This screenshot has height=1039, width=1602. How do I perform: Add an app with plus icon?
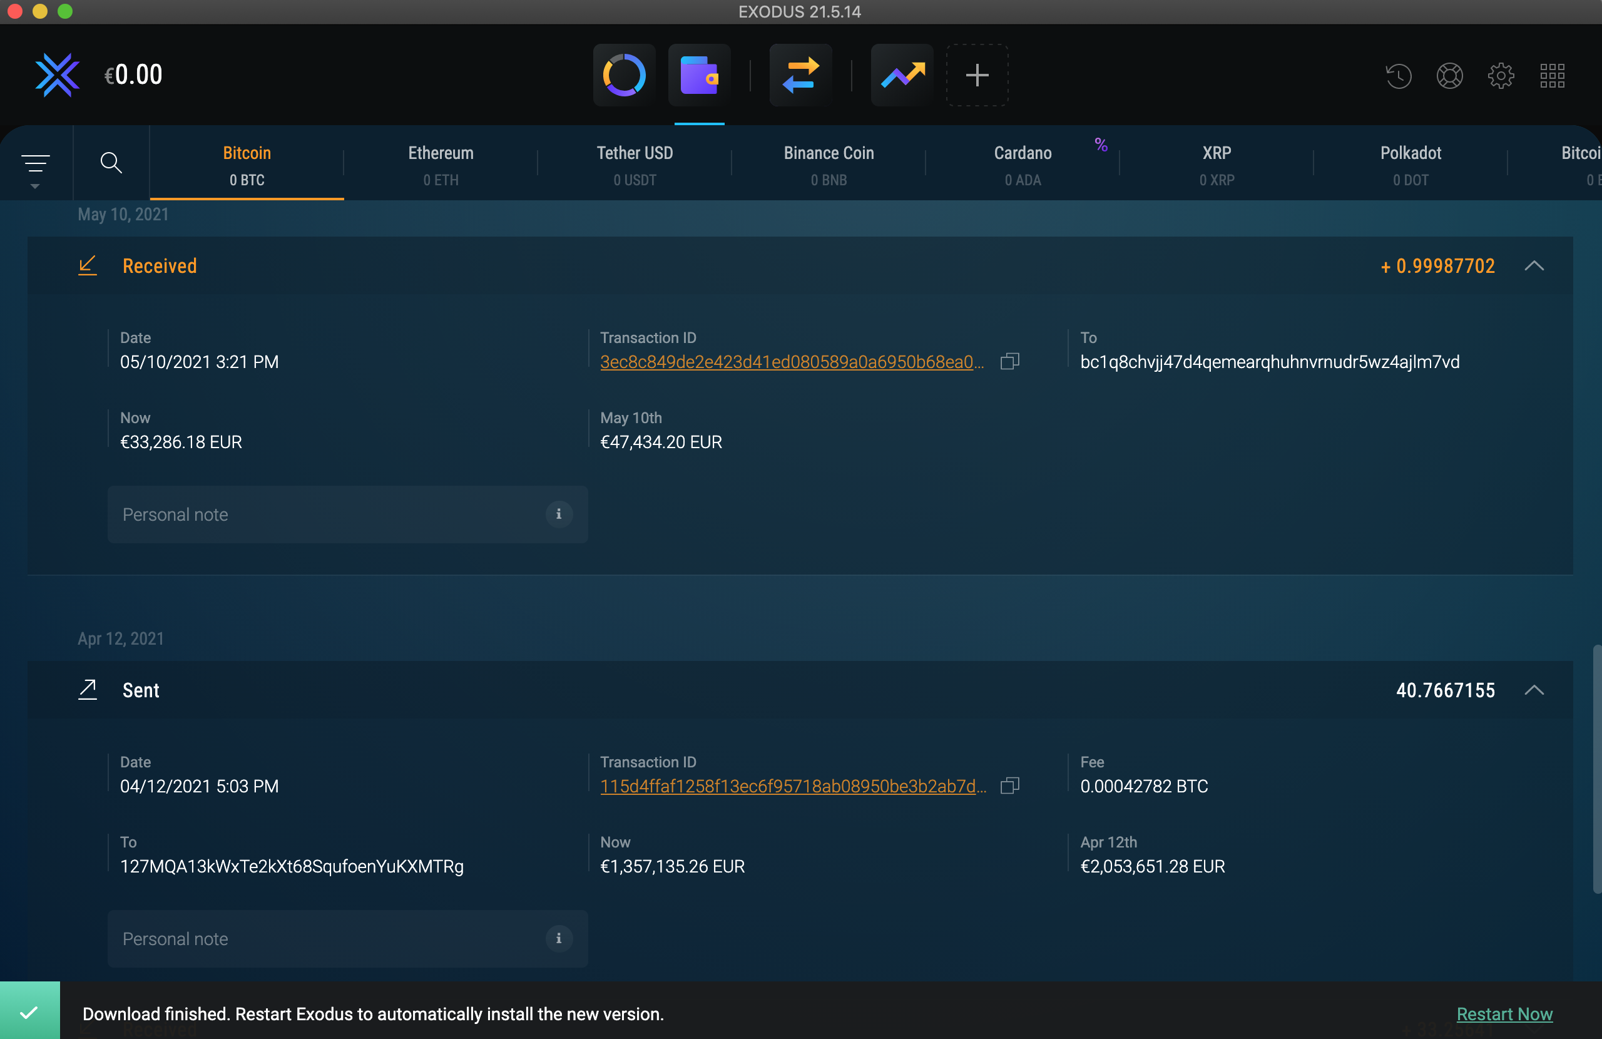[x=977, y=74]
